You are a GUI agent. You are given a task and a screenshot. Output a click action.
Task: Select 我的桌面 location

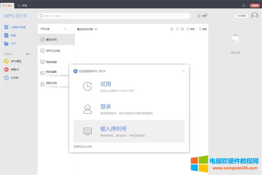(53, 73)
